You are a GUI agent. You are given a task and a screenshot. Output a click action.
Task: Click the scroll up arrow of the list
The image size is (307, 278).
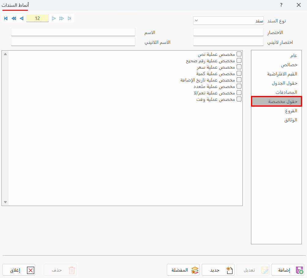[x=5, y=54]
